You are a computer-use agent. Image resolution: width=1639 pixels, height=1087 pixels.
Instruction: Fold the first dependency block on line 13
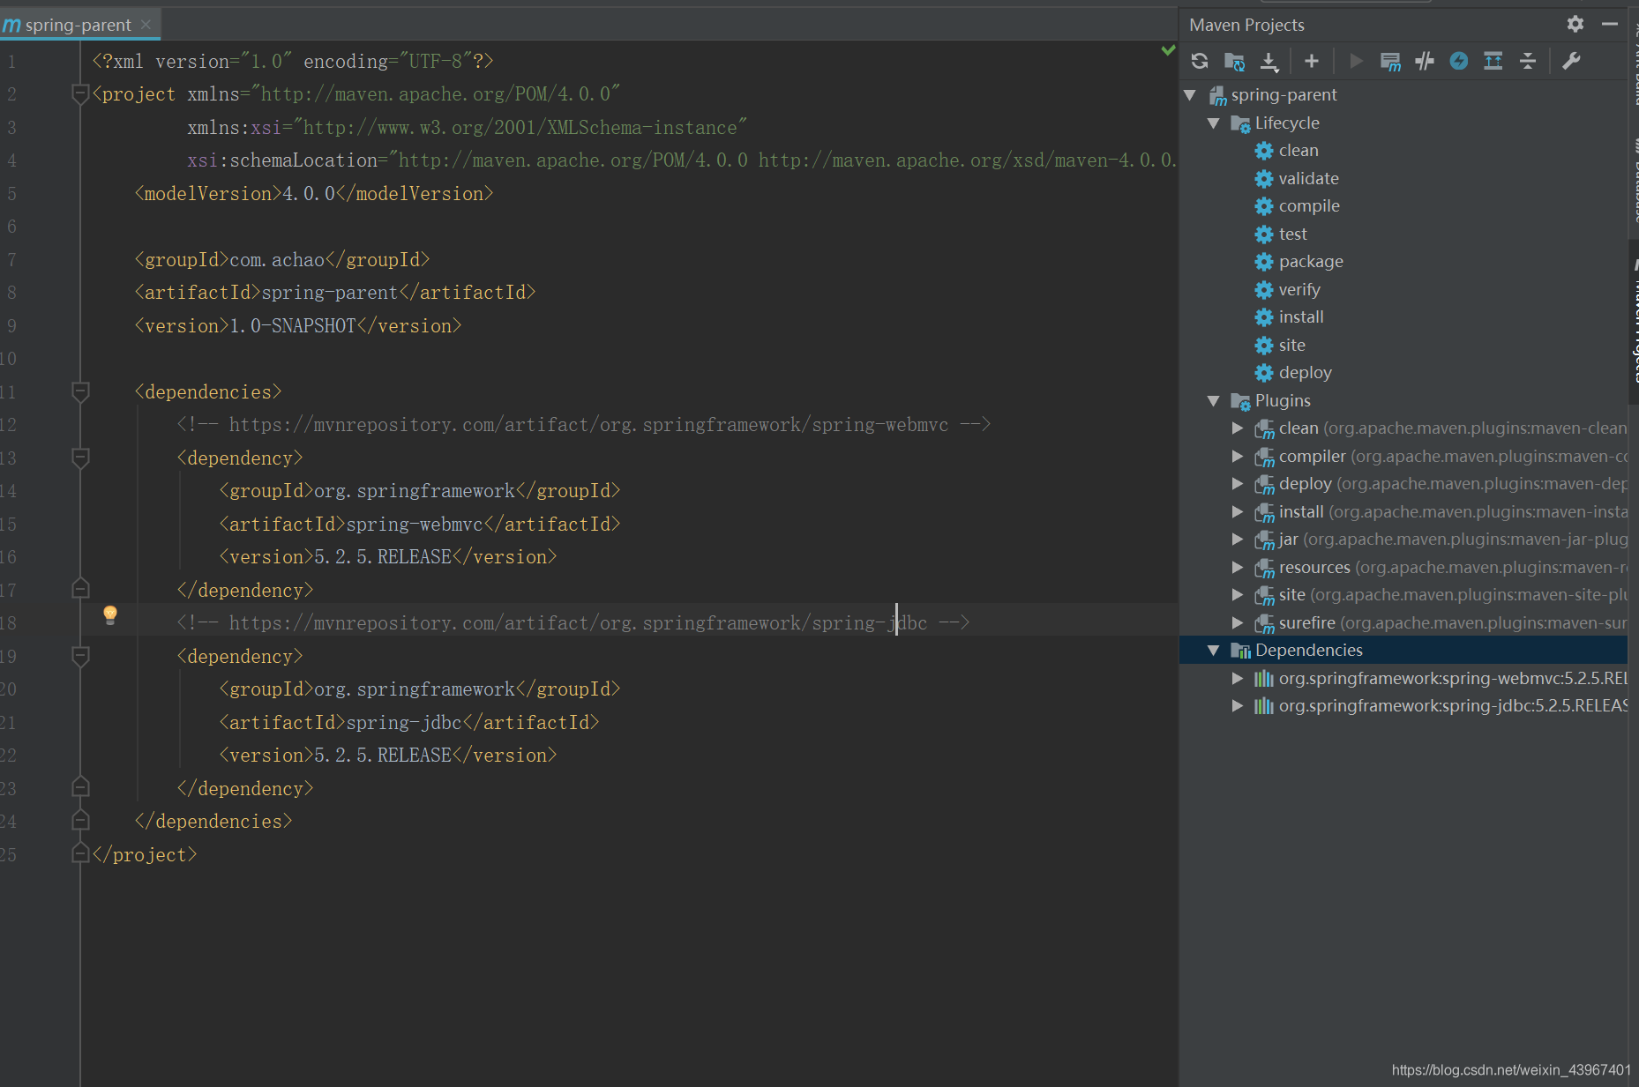coord(80,458)
